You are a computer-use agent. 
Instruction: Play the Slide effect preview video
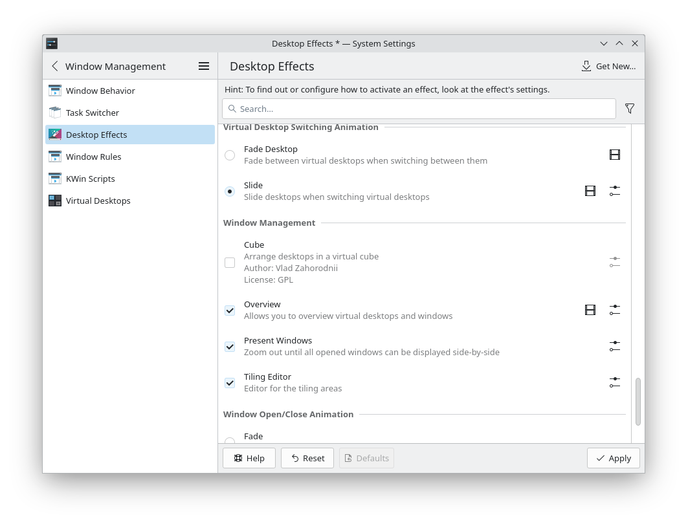click(590, 191)
